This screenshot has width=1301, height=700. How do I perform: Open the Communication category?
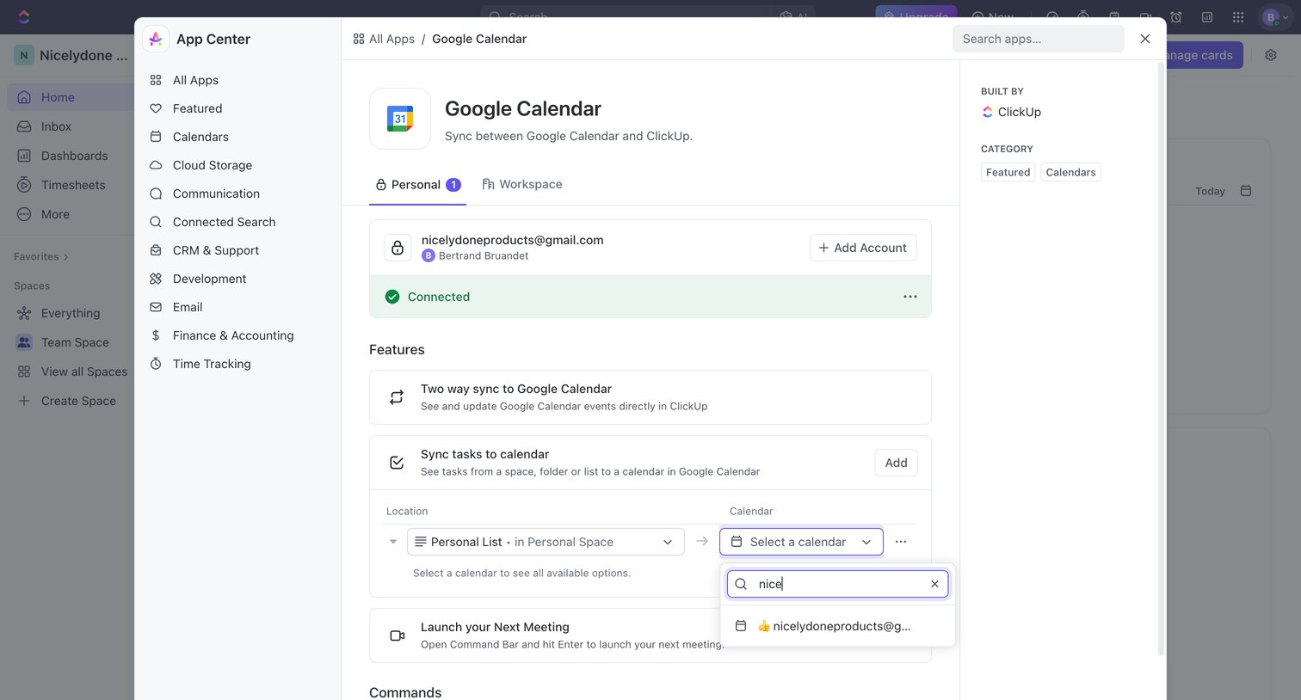click(x=216, y=193)
